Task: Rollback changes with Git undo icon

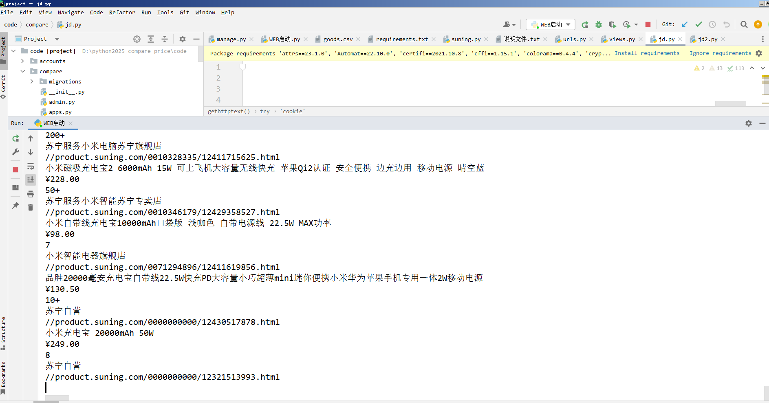Action: (x=726, y=24)
